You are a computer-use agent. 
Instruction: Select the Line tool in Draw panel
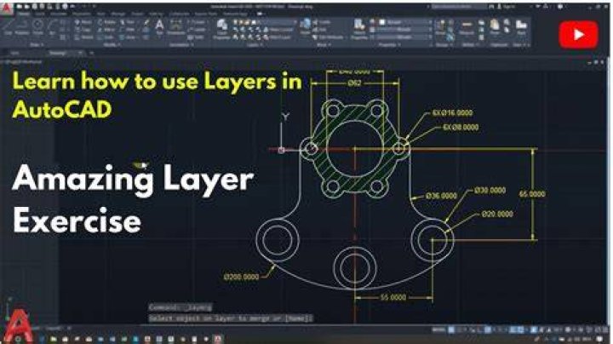pos(9,26)
